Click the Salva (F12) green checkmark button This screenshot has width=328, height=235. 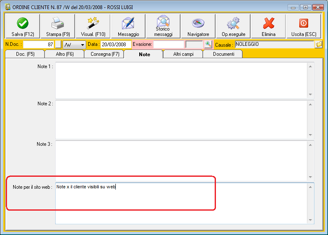[22, 26]
